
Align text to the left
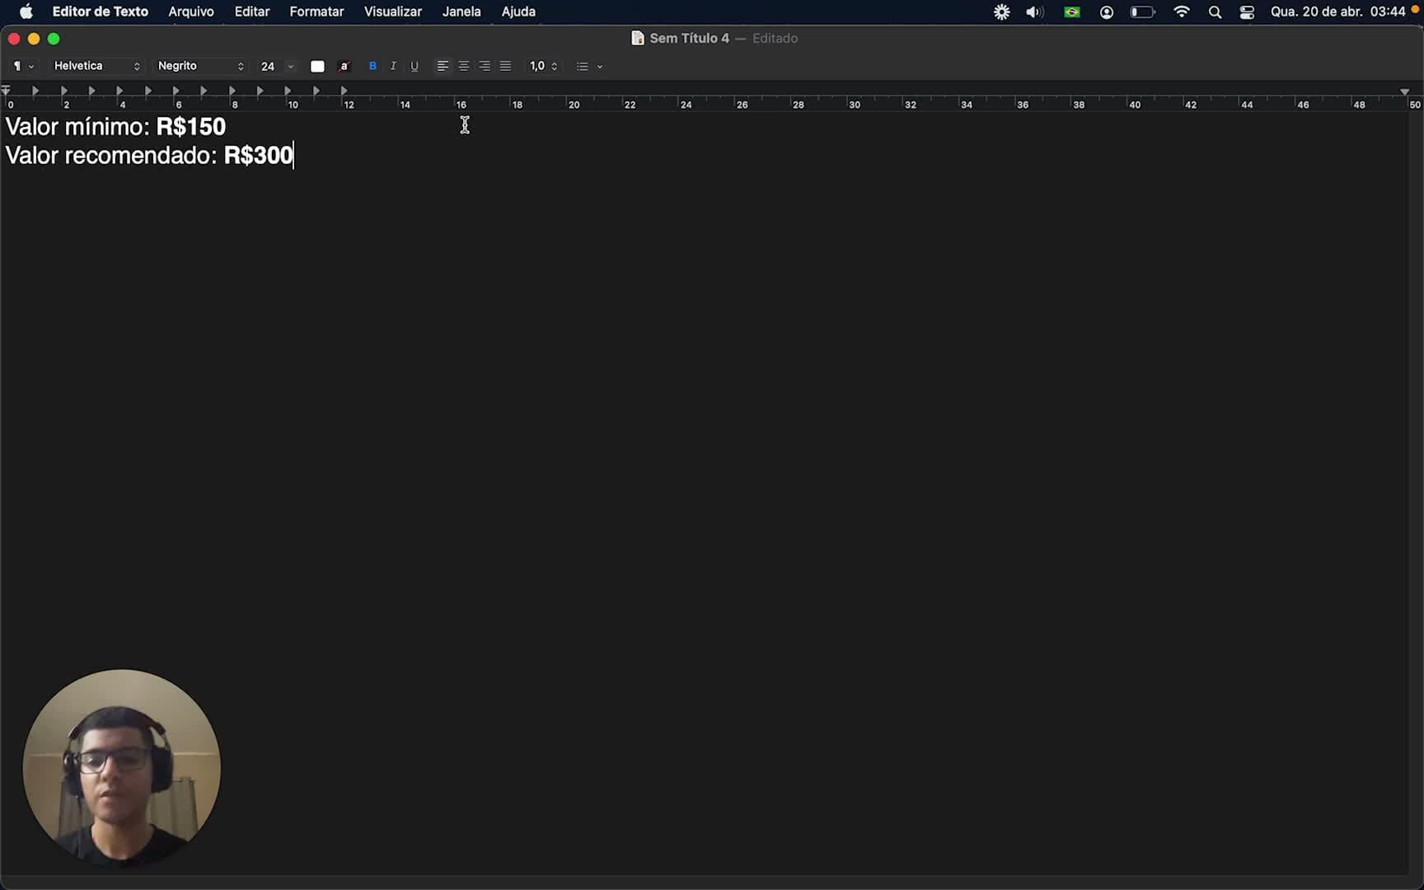coord(443,66)
